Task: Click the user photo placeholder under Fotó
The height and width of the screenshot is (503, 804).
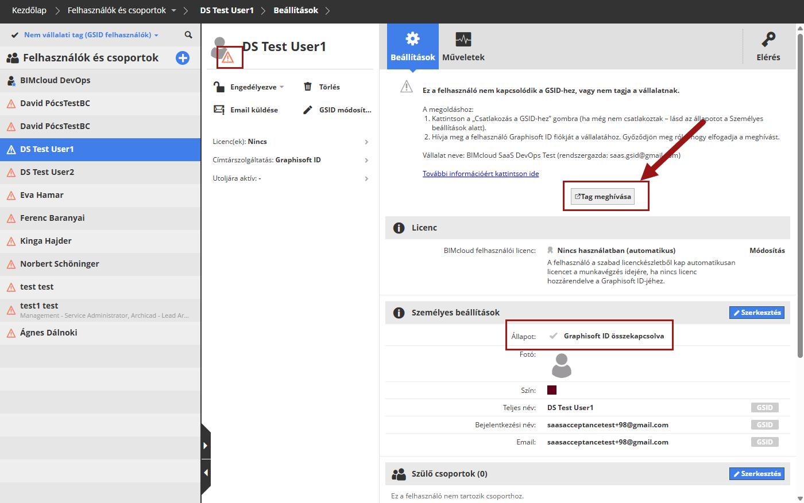Action: (561, 365)
